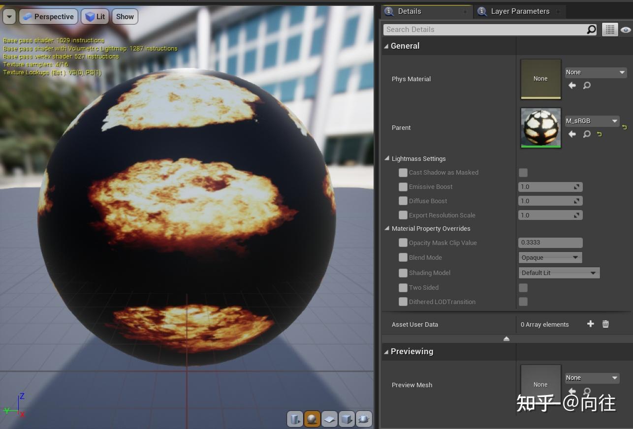This screenshot has width=633, height=429.
Task: Enable Emissive Boost override checkbox
Action: pos(403,186)
